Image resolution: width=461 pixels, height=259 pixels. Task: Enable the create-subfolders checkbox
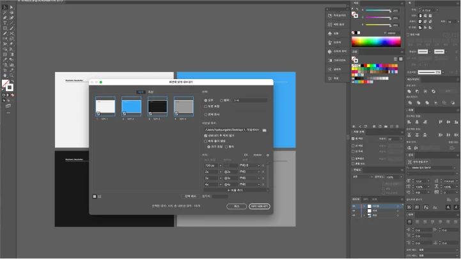[x=205, y=141]
